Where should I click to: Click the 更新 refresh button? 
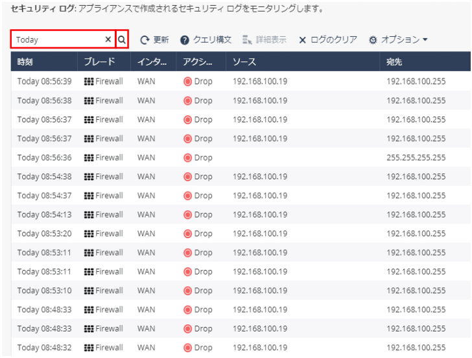point(154,39)
